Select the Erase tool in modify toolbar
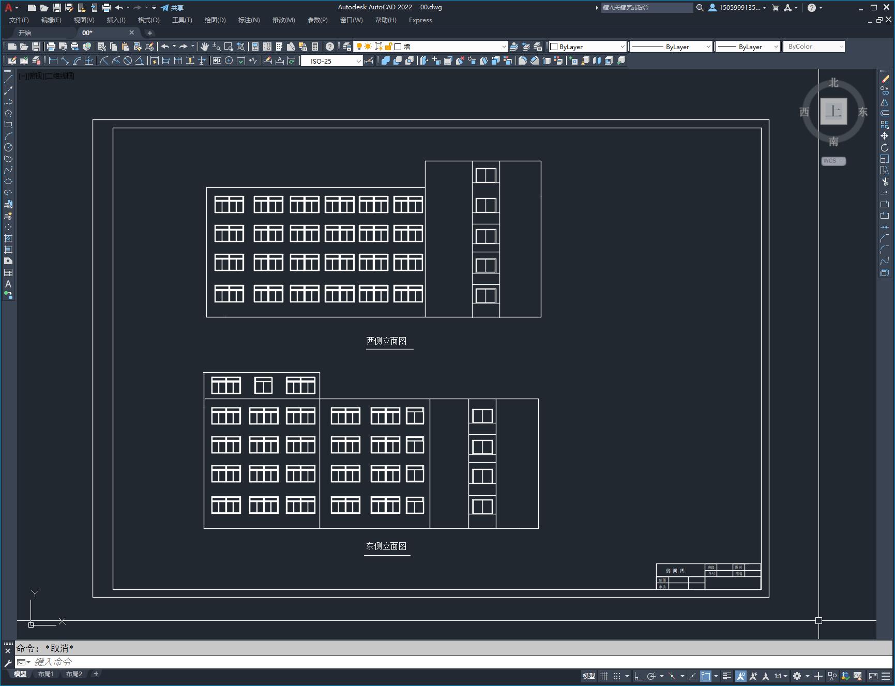 885,79
